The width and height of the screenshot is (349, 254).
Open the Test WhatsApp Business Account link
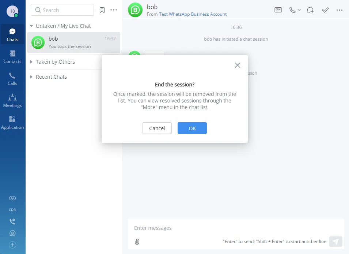[193, 14]
